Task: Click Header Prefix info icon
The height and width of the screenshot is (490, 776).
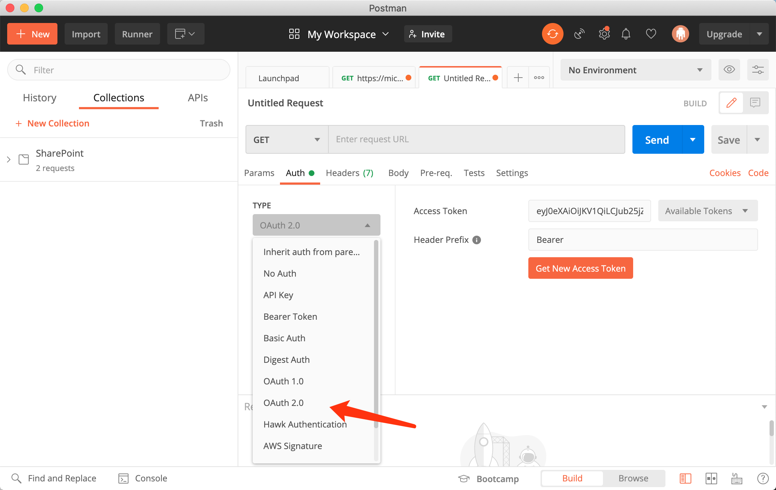Action: pos(477,240)
